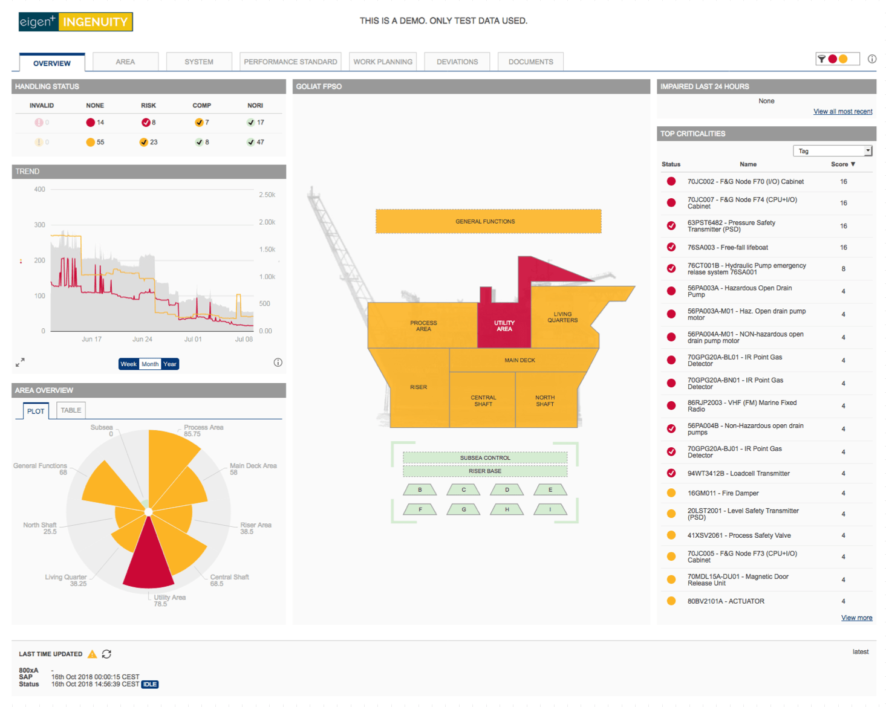
Task: Click the View more link
Action: [856, 618]
